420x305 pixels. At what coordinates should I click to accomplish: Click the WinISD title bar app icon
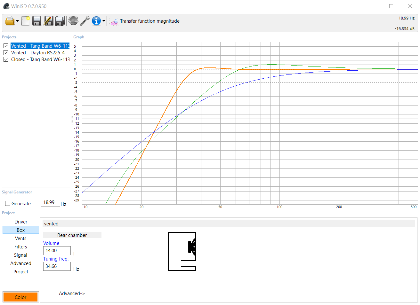point(6,6)
